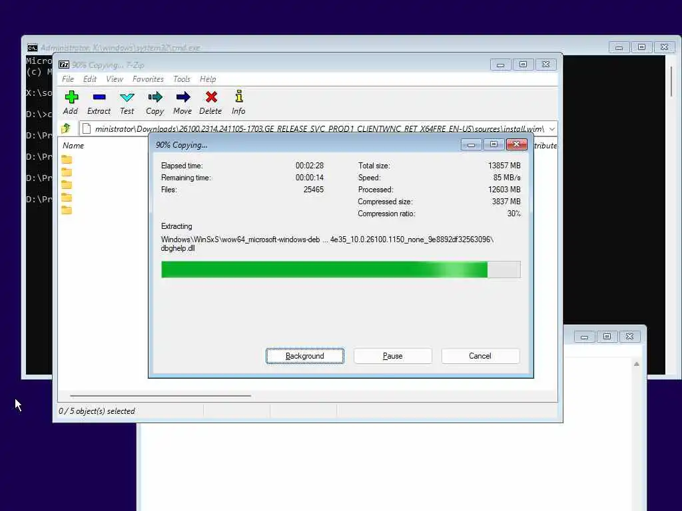Click the 7-Zip title bar app icon
Image resolution: width=682 pixels, height=511 pixels.
point(64,65)
